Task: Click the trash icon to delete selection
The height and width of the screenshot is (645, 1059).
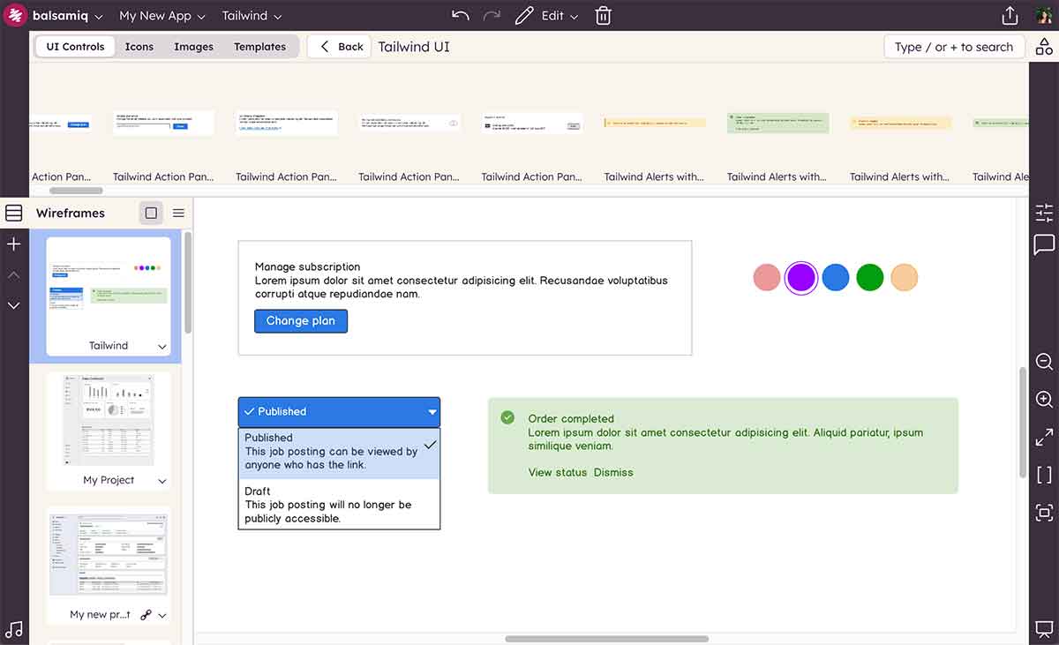Action: (603, 15)
